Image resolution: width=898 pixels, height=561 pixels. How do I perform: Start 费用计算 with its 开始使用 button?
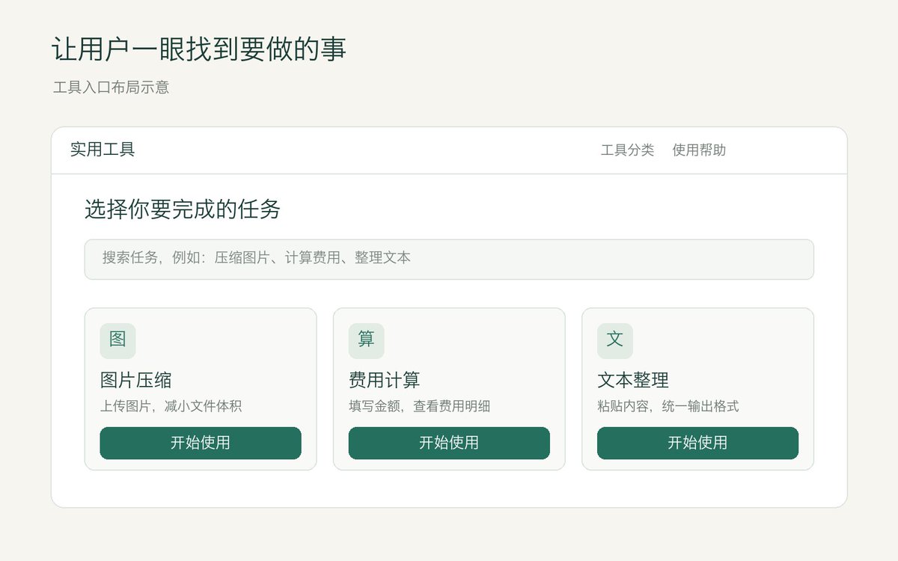[449, 443]
